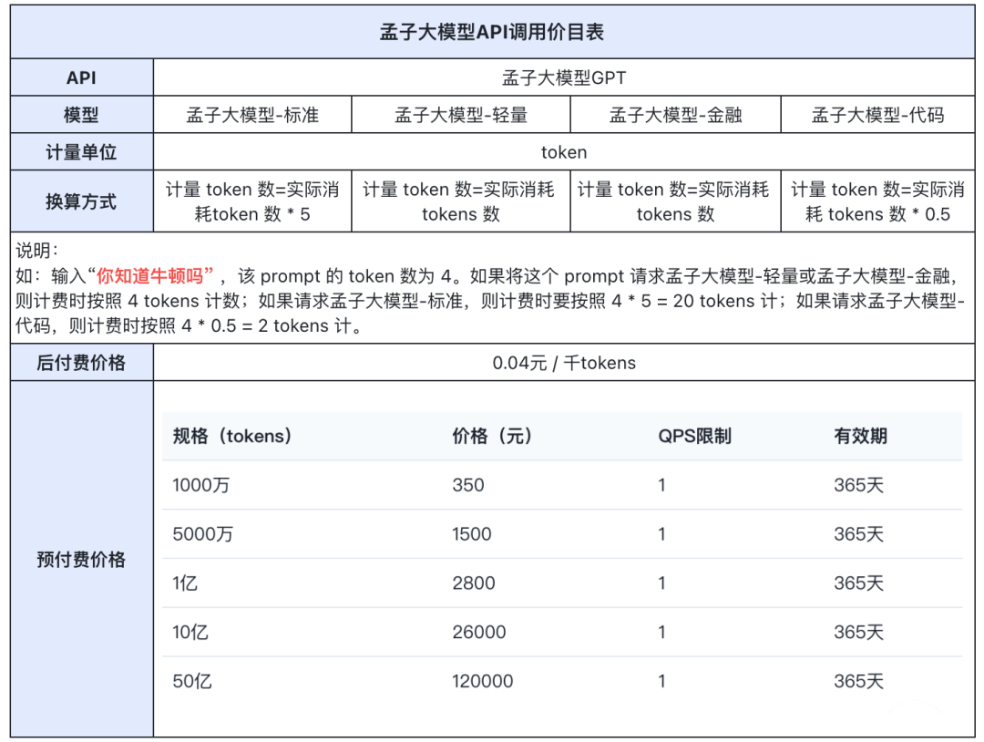Select the 1亿 spec row

click(562, 582)
